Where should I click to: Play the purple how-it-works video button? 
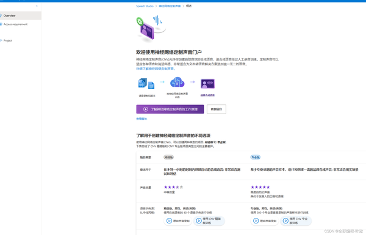pyautogui.click(x=170, y=109)
